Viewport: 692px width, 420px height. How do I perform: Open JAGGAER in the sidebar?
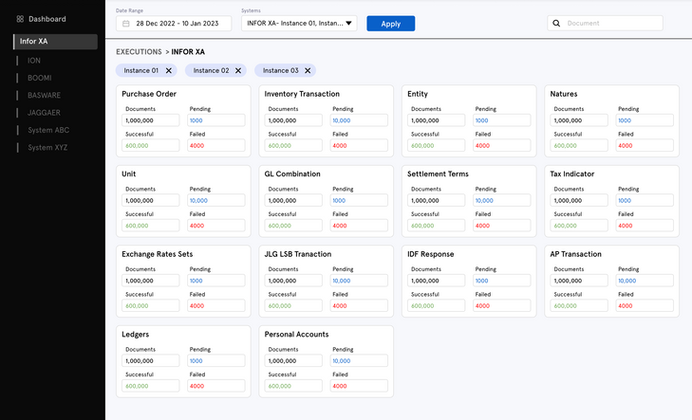[x=44, y=113]
